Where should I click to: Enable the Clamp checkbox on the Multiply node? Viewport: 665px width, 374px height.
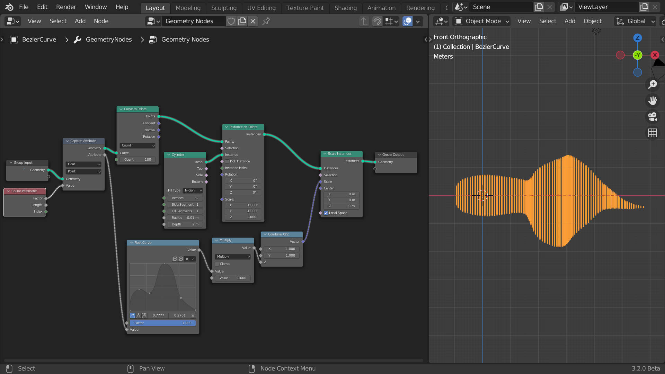point(216,264)
